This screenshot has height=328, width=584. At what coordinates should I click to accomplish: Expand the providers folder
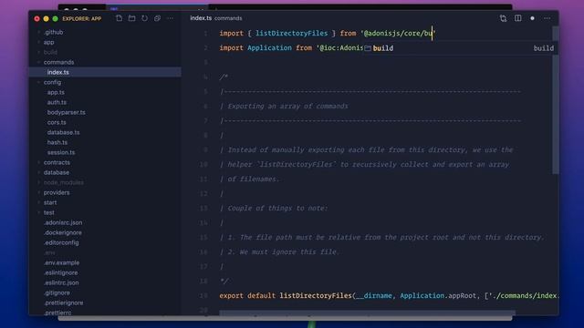pyautogui.click(x=57, y=192)
